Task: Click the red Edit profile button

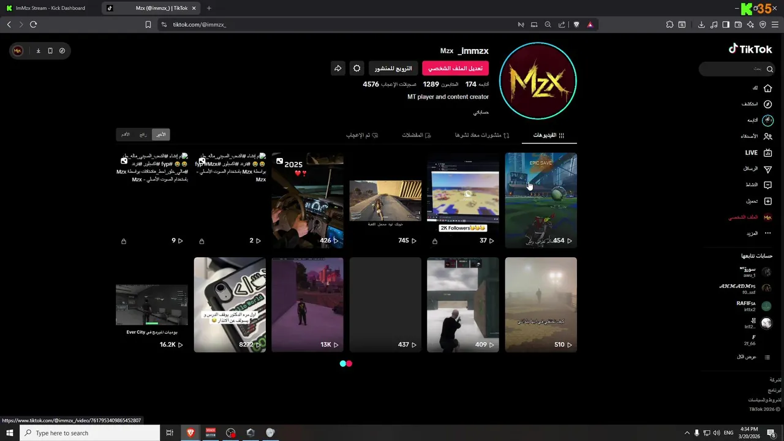Action: 455,69
